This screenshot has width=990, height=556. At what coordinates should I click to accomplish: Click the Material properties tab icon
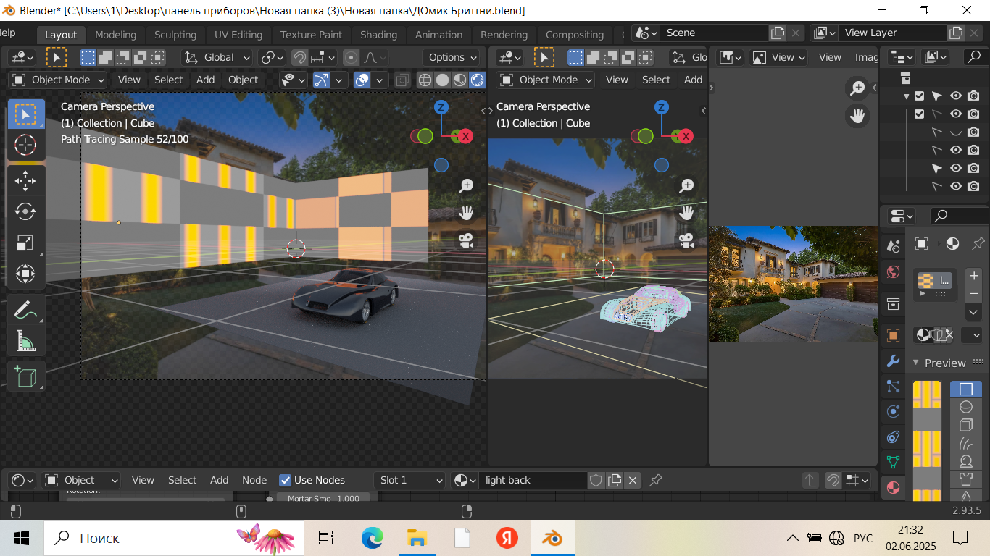click(x=893, y=487)
